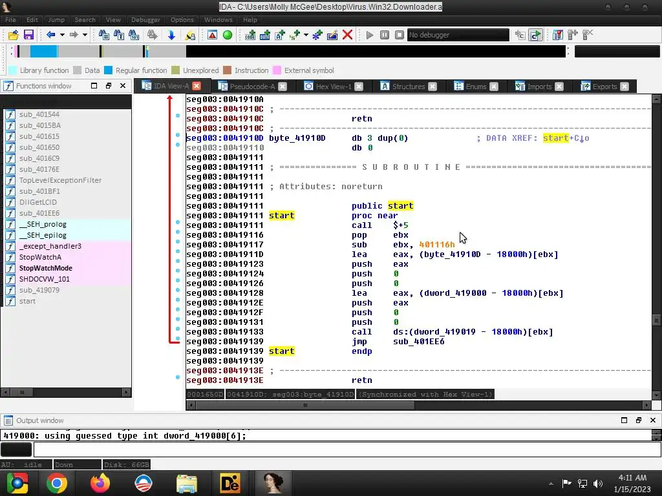Viewport: 662px width, 496px height.
Task: Jump forward with gray right arrow
Action: click(74, 35)
